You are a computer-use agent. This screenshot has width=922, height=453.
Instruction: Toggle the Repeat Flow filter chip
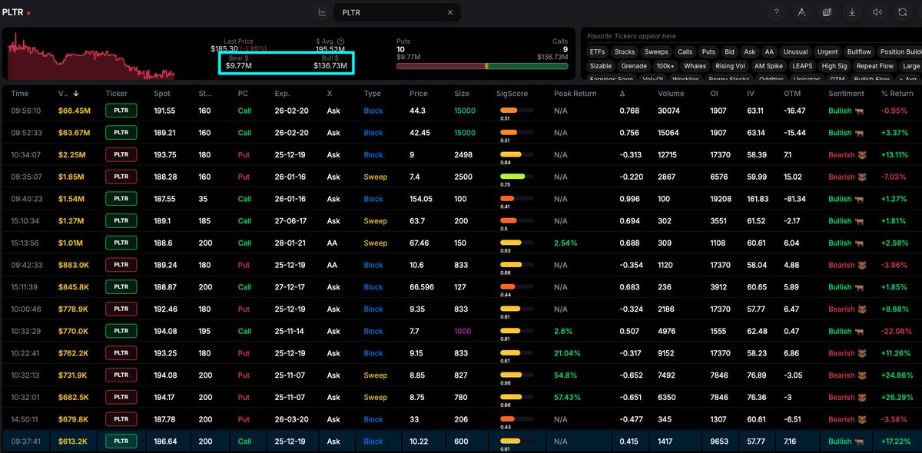tap(875, 66)
